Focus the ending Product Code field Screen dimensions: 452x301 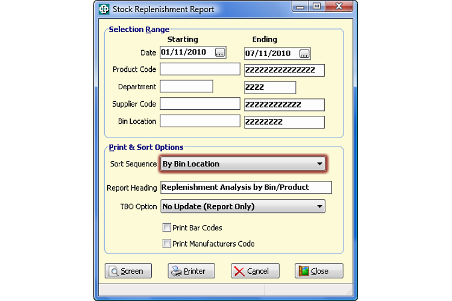pos(284,70)
